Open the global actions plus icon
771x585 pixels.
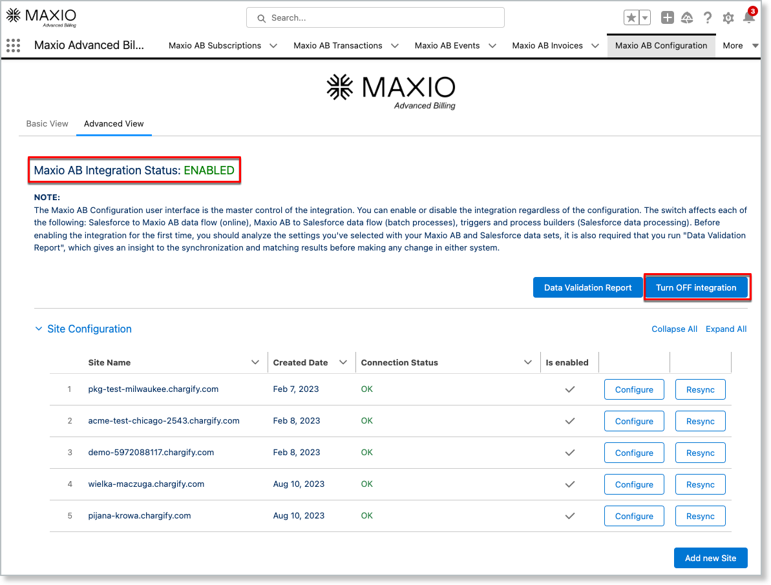(x=668, y=18)
